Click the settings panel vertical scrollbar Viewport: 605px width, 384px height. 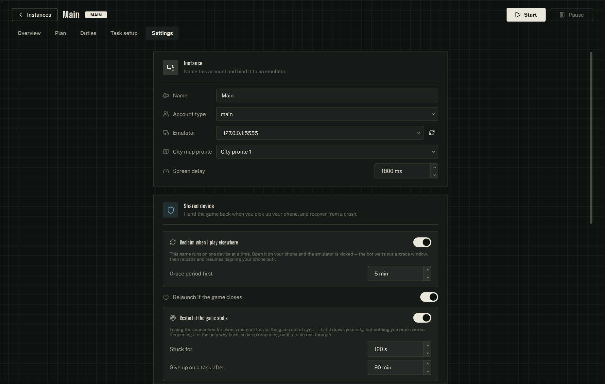[591, 138]
